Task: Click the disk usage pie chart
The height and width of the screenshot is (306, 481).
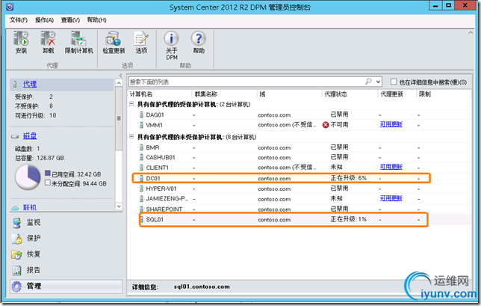Action: pyautogui.click(x=28, y=177)
